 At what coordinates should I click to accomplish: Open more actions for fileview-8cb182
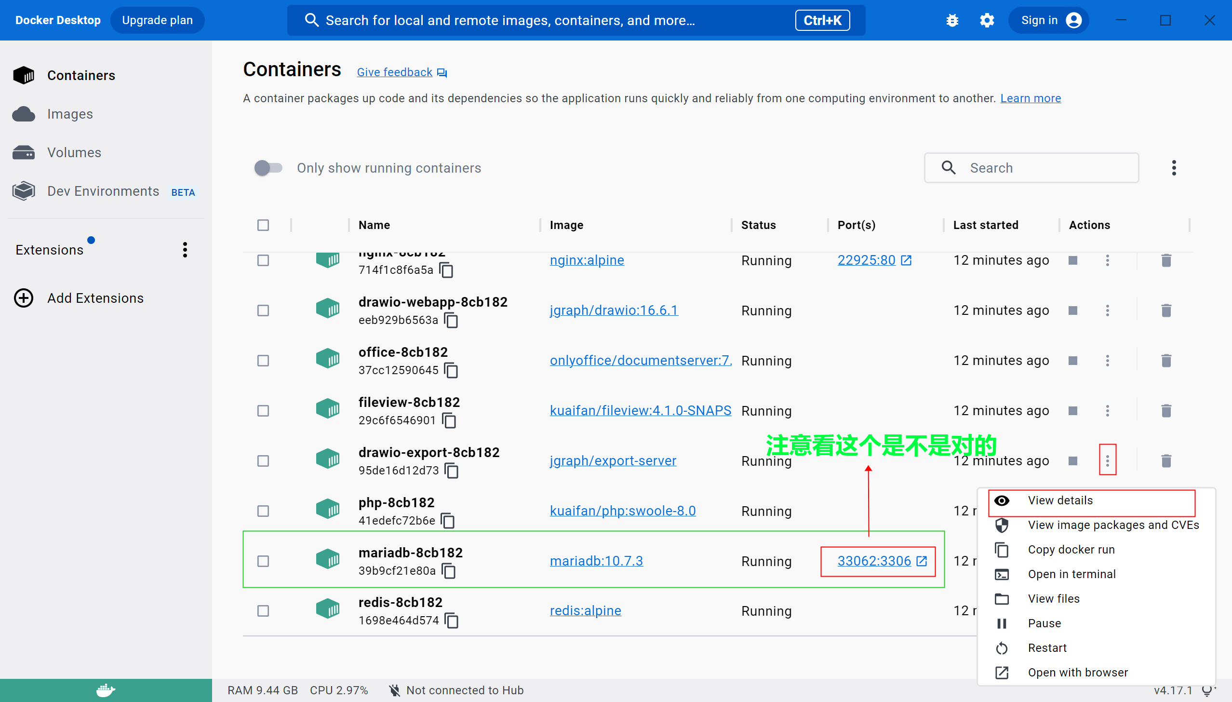(x=1108, y=411)
